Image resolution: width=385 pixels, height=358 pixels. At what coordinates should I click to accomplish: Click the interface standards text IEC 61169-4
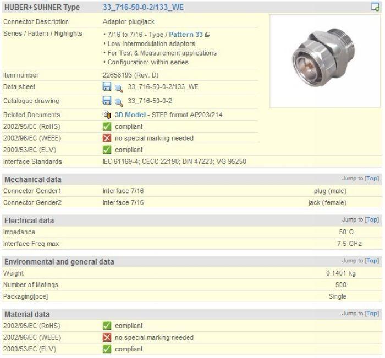click(x=120, y=161)
